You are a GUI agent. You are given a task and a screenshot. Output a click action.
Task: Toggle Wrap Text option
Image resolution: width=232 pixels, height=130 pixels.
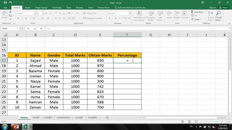pos(90,13)
